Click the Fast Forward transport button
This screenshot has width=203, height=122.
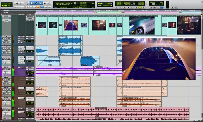coord(128,8)
